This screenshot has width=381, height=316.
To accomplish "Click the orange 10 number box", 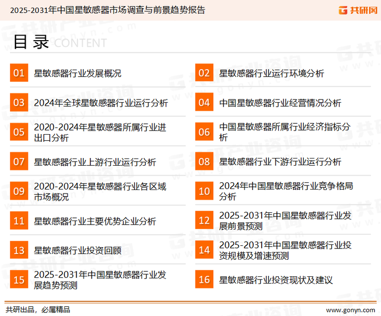I will (x=204, y=191).
